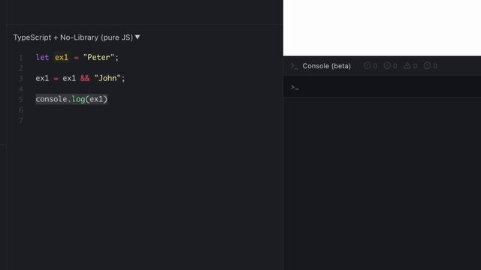Click the code line ex1 = ex1 && "John";
This screenshot has width=481, height=270.
80,78
